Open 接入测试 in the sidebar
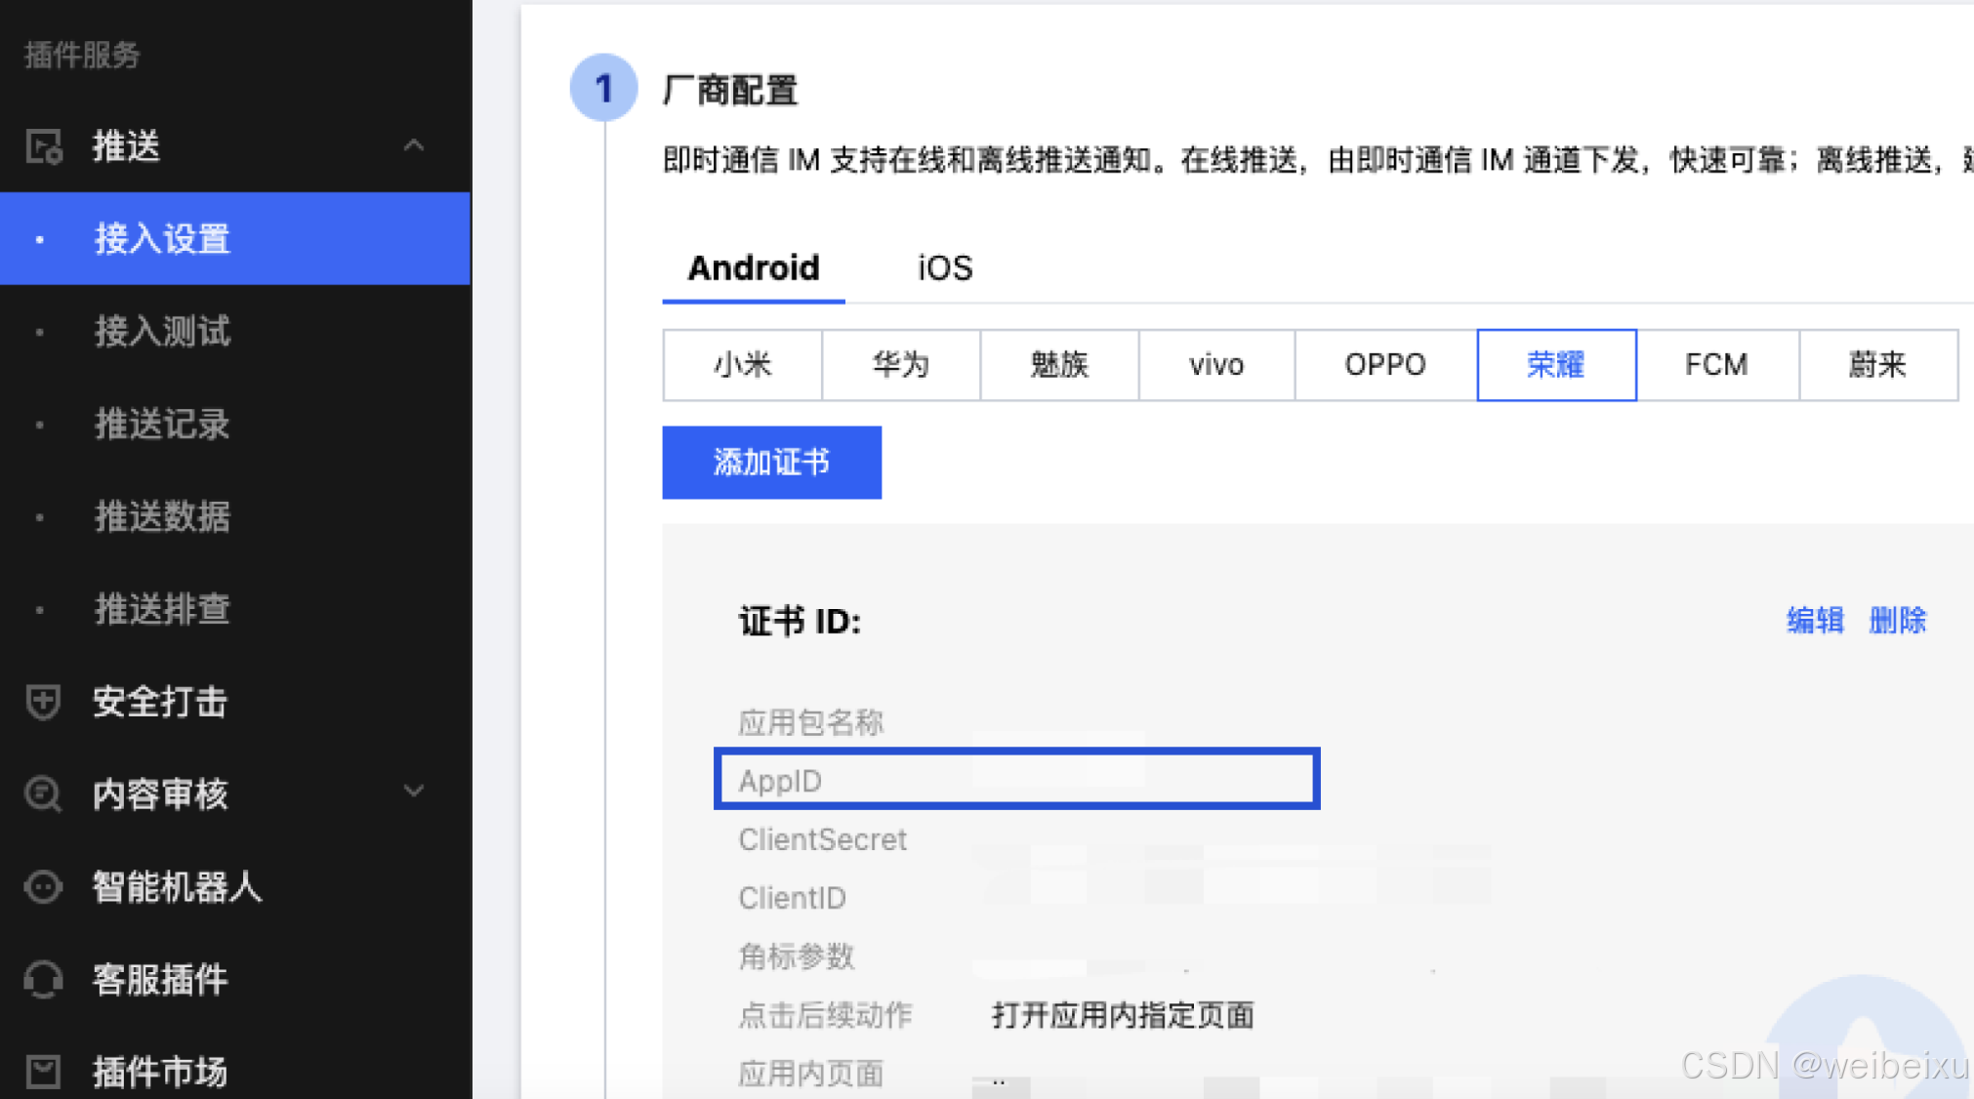The image size is (1974, 1099). tap(162, 331)
